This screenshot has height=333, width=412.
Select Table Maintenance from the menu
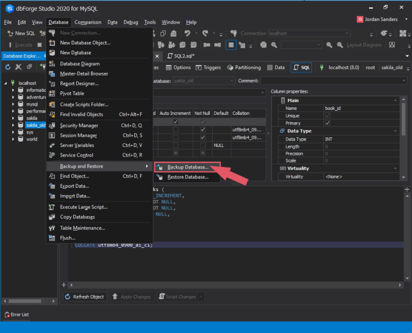[82, 228]
